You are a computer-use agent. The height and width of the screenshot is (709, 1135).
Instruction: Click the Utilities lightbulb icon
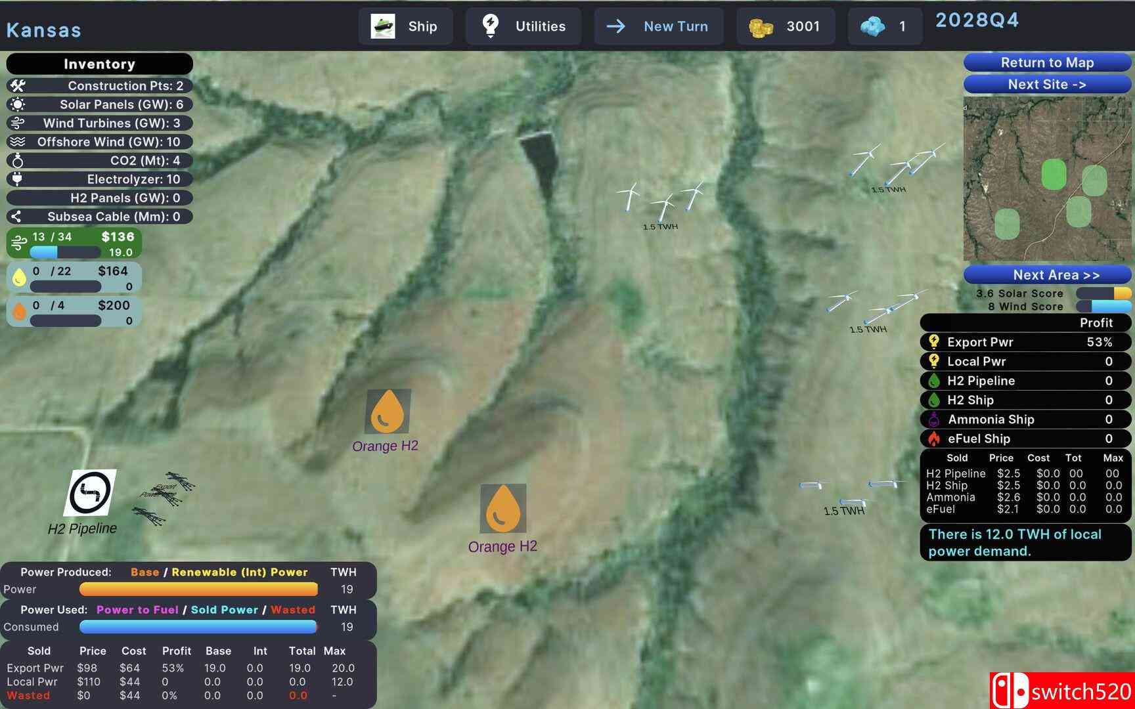click(490, 26)
